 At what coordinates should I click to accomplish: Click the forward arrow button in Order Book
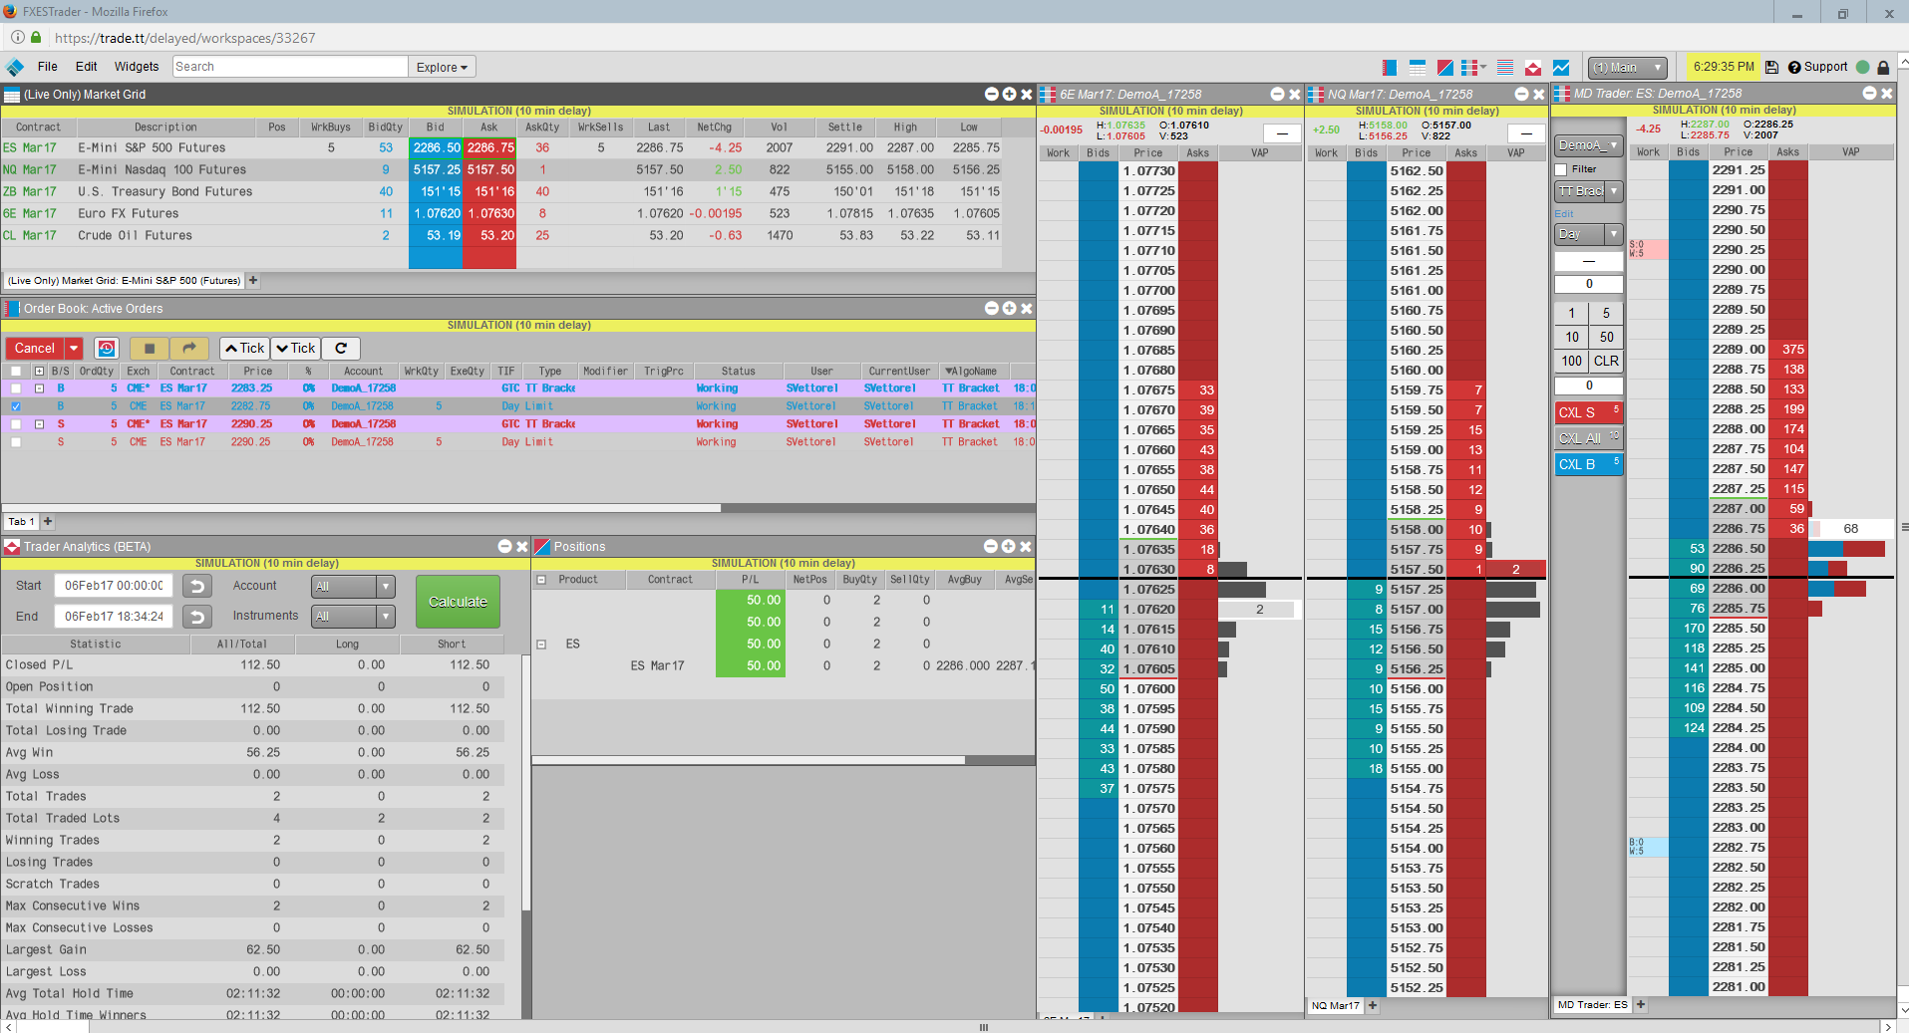pos(189,349)
